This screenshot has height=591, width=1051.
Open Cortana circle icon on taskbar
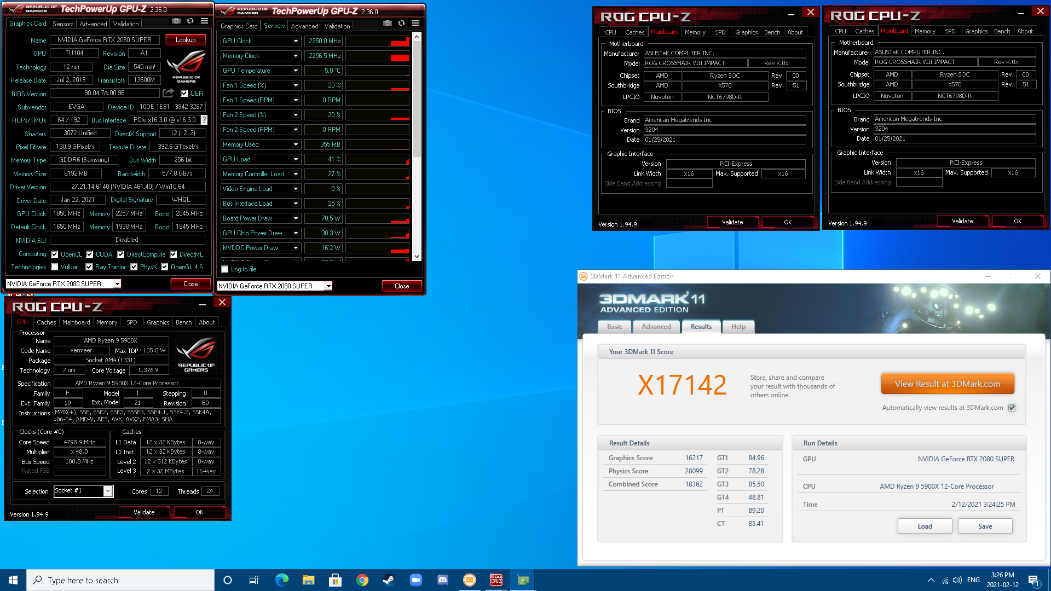pyautogui.click(x=228, y=580)
